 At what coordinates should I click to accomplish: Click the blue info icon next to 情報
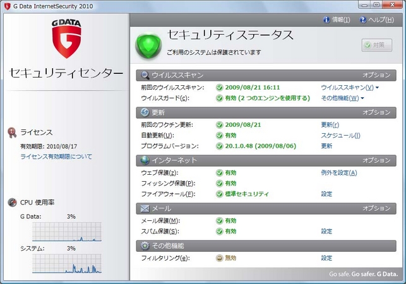point(326,20)
